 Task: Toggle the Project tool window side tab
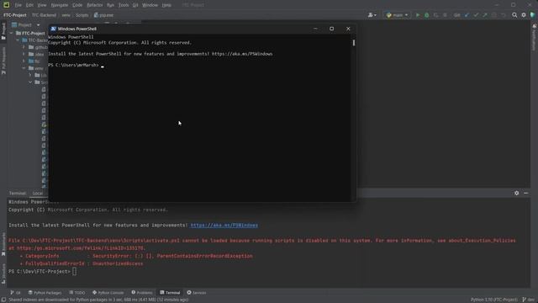[x=3, y=31]
